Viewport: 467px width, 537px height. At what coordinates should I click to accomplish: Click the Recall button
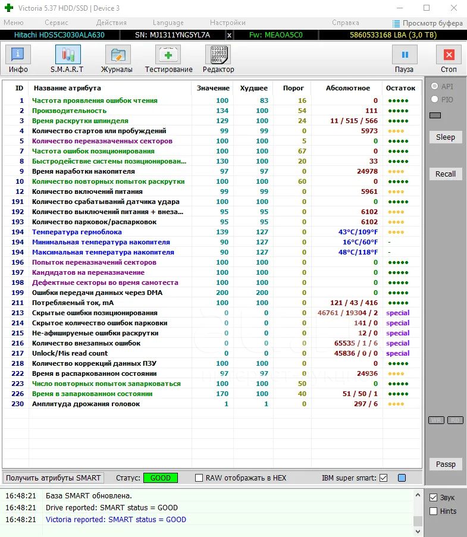[446, 174]
